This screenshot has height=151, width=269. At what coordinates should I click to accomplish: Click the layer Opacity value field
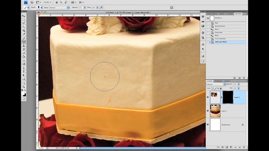pos(235,84)
